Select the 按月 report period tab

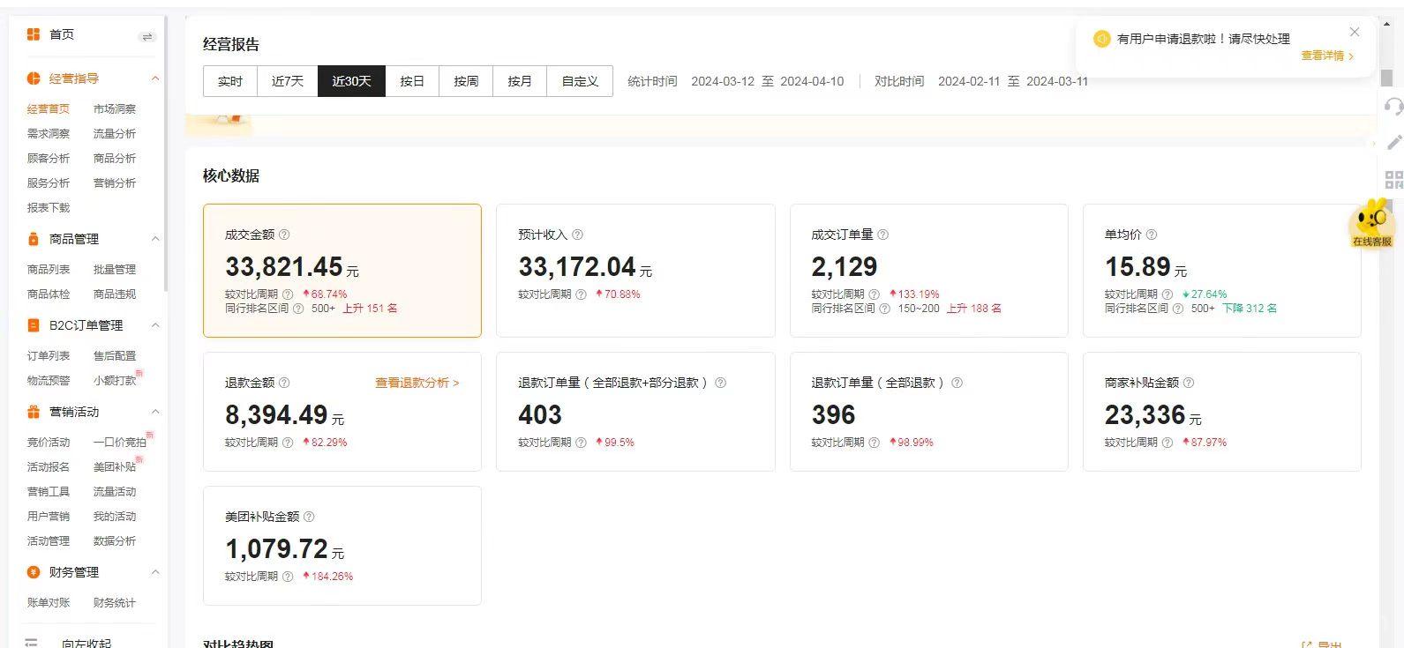pos(520,81)
